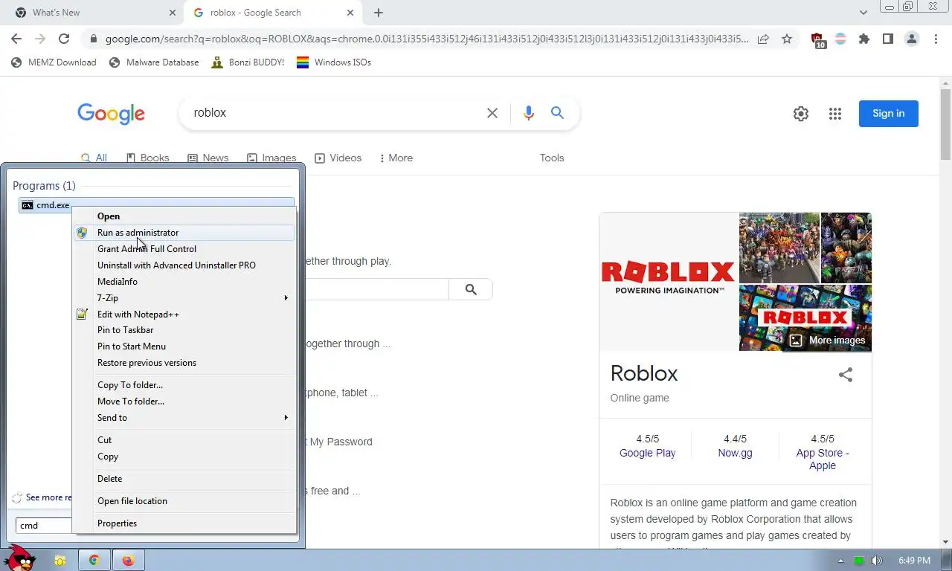Screen dimensions: 952x571
Task: Open the Malware Database bookmark
Action: (154, 62)
